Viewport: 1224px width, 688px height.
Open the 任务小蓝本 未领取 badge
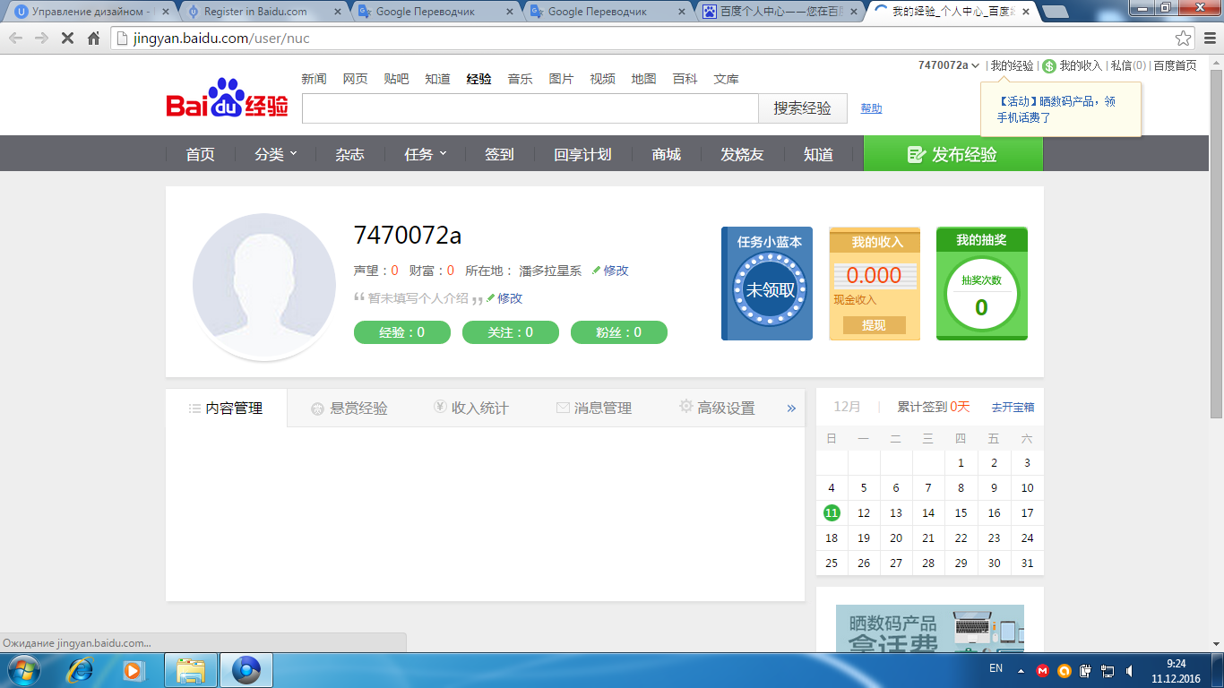tap(767, 284)
